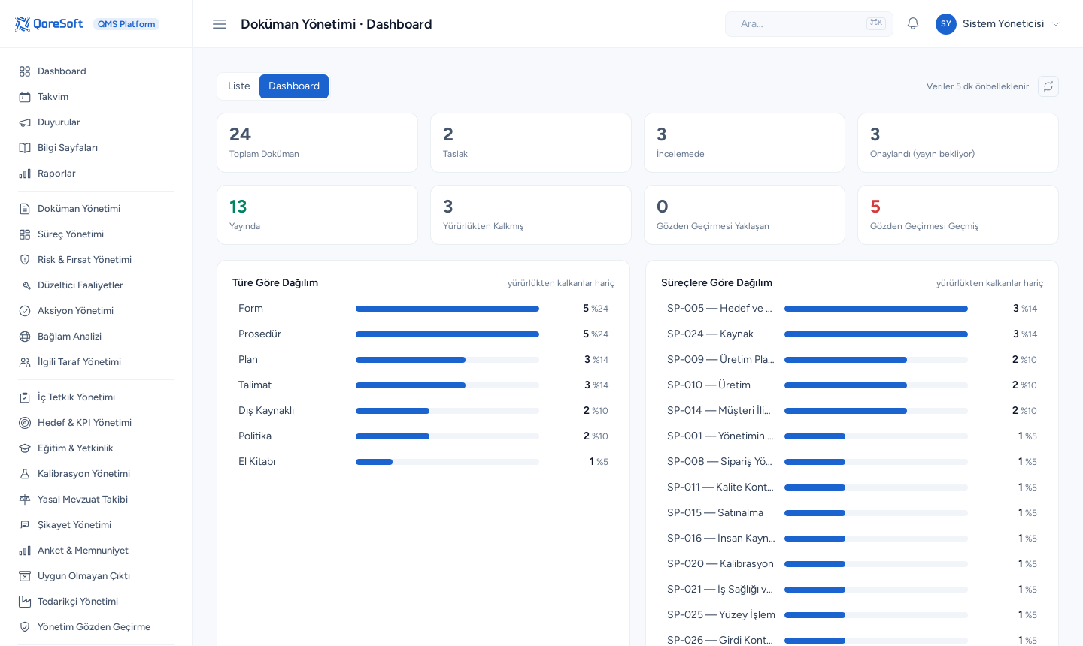
Task: Open the 24 Toplam Doküman card
Action: point(317,143)
